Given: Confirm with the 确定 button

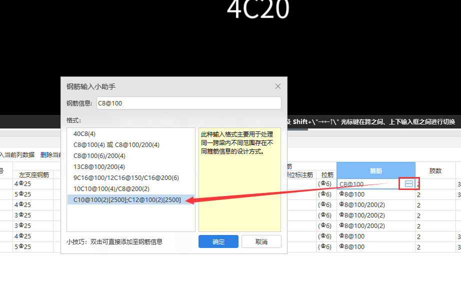Looking at the screenshot, I should tap(218, 241).
